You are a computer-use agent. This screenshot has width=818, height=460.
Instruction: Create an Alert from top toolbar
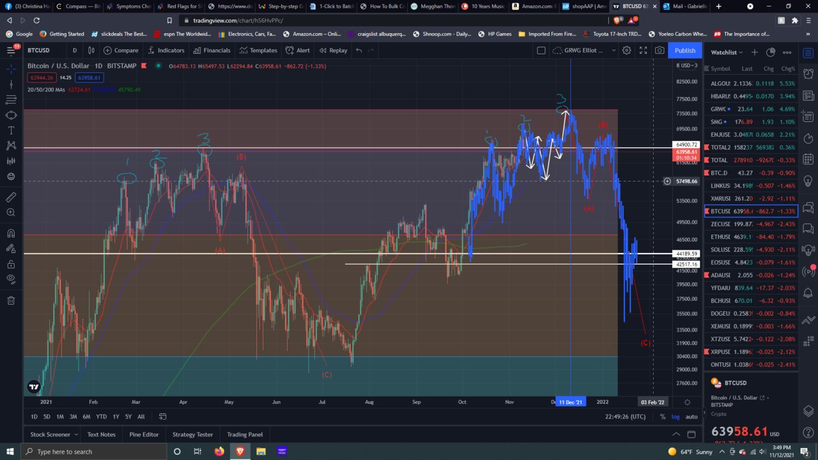click(x=298, y=50)
